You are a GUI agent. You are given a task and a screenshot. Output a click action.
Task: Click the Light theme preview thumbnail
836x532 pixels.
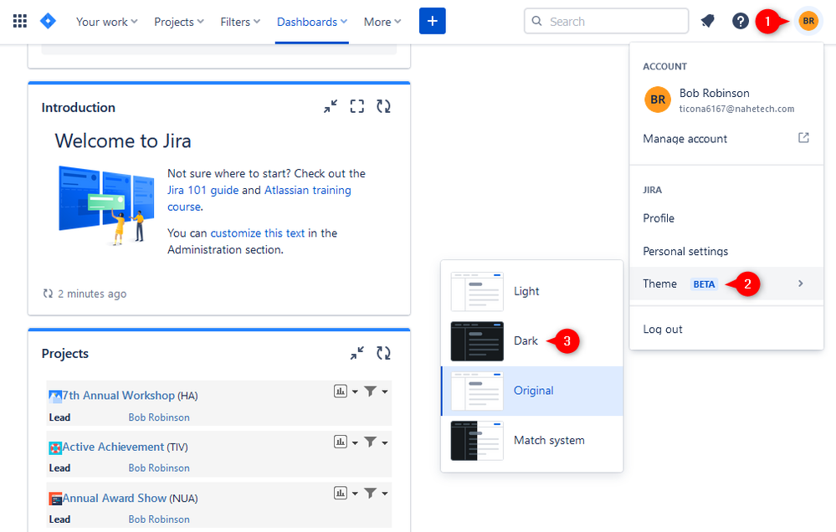coord(477,292)
